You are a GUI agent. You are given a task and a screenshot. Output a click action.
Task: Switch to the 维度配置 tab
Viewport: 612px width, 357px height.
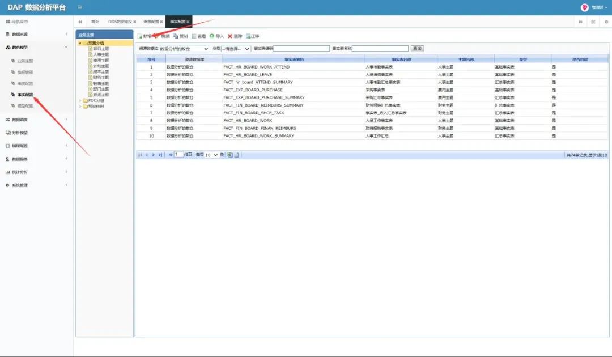click(x=151, y=22)
